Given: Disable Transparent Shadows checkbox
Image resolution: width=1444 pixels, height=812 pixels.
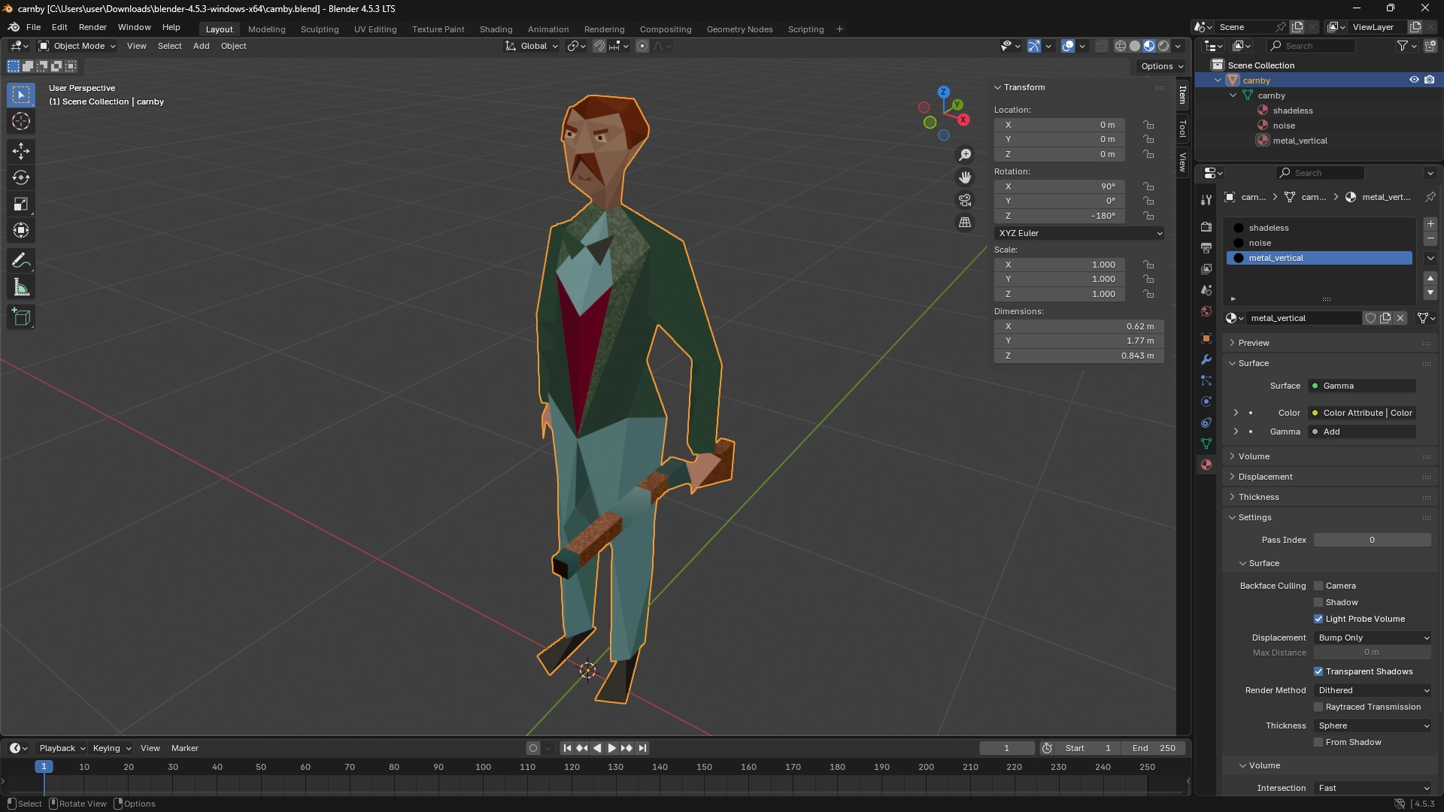Looking at the screenshot, I should (1318, 671).
